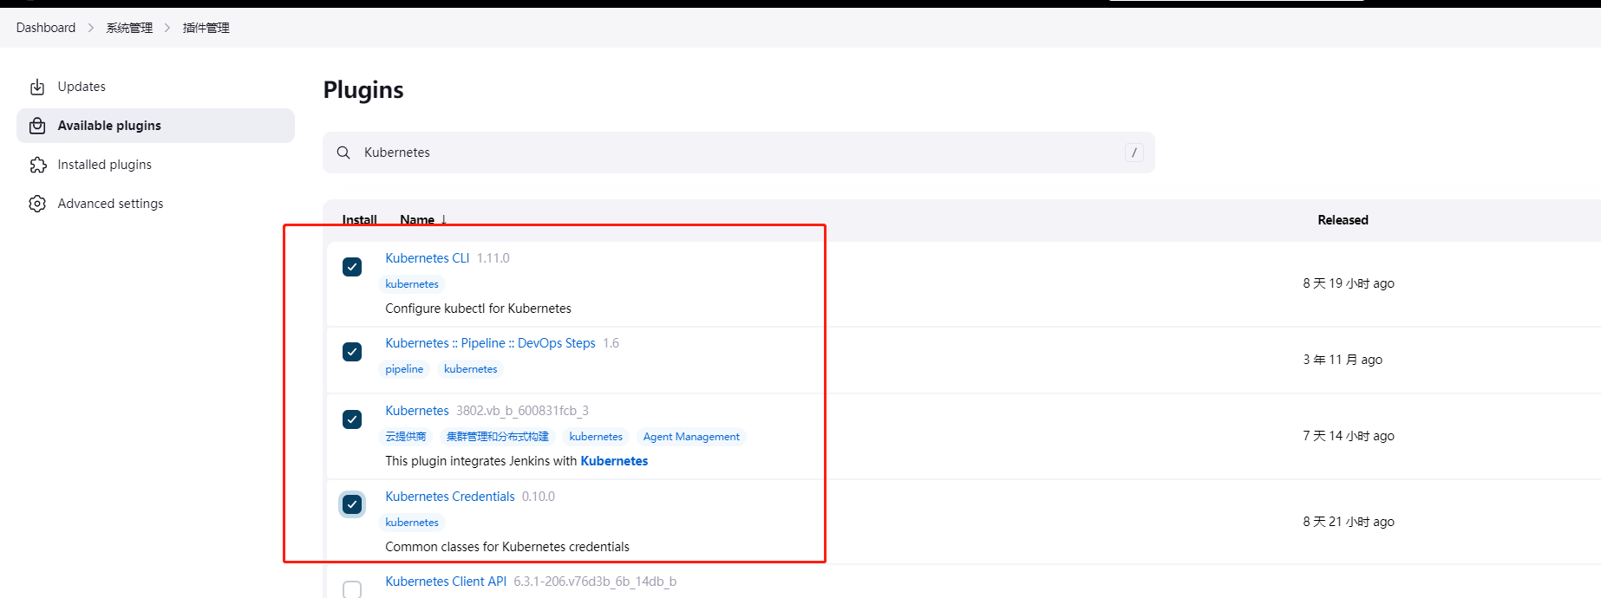Click the Installed plugins puzzle icon
Image resolution: width=1601 pixels, height=598 pixels.
coord(37,165)
